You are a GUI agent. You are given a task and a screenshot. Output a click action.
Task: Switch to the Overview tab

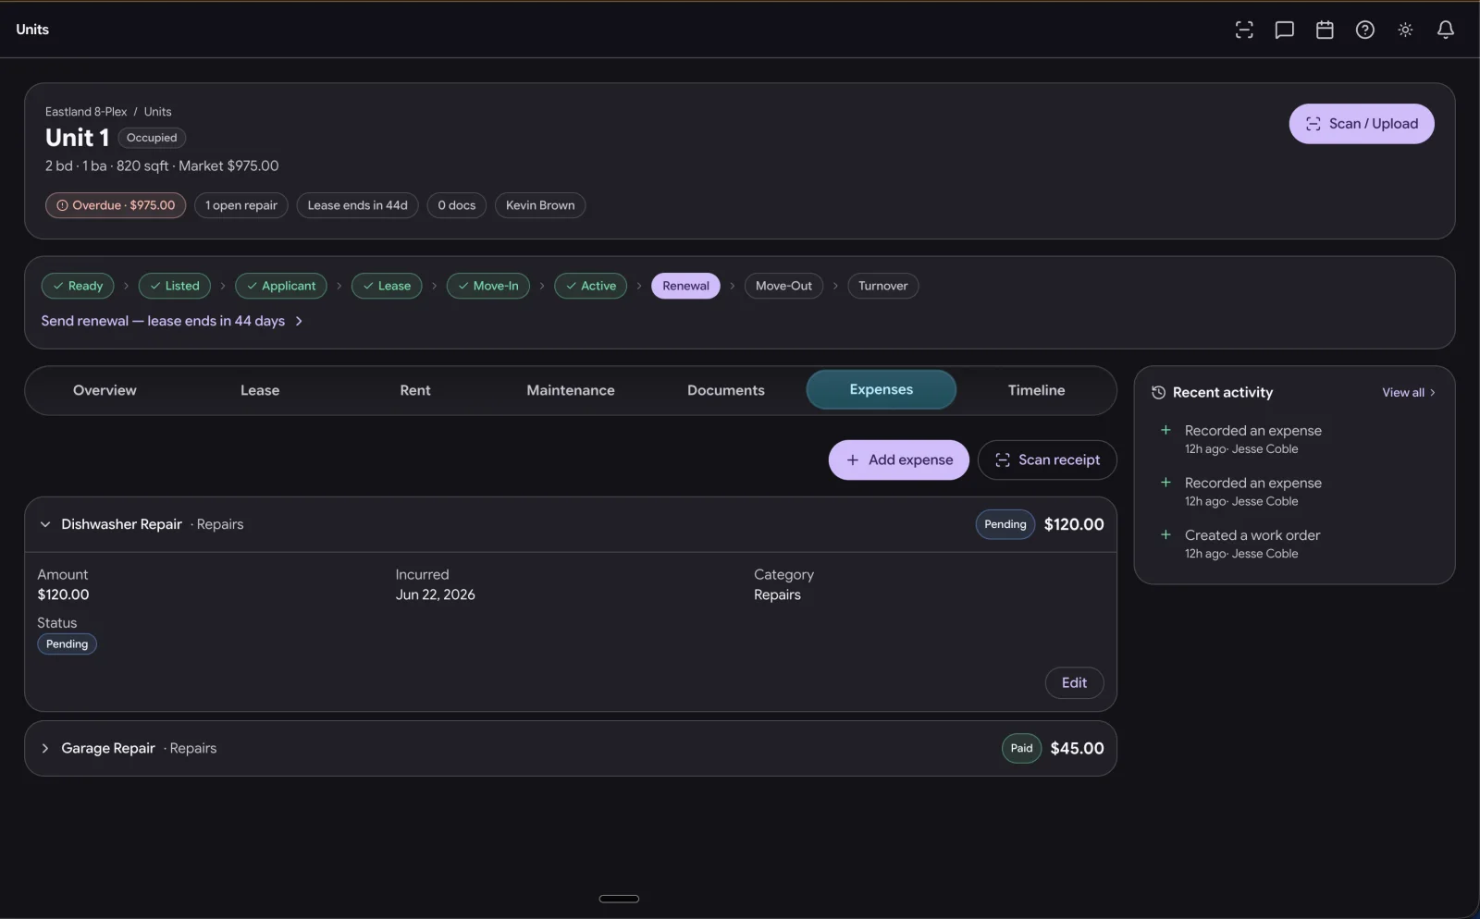tap(105, 390)
